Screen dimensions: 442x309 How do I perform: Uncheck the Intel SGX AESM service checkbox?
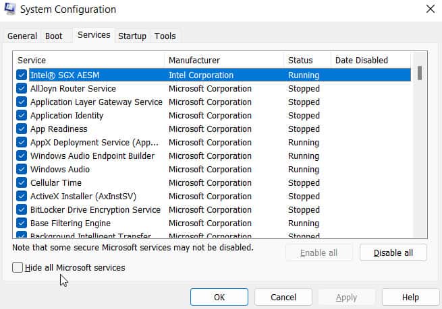click(x=22, y=75)
